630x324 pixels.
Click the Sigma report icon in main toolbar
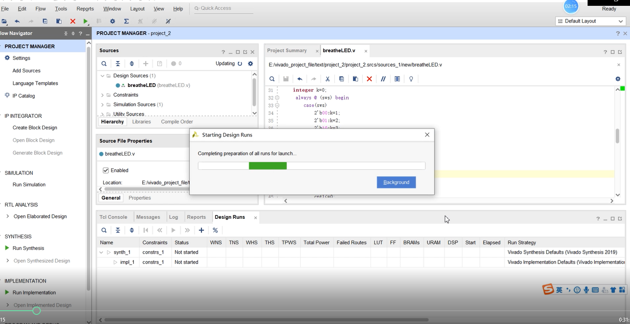[126, 21]
